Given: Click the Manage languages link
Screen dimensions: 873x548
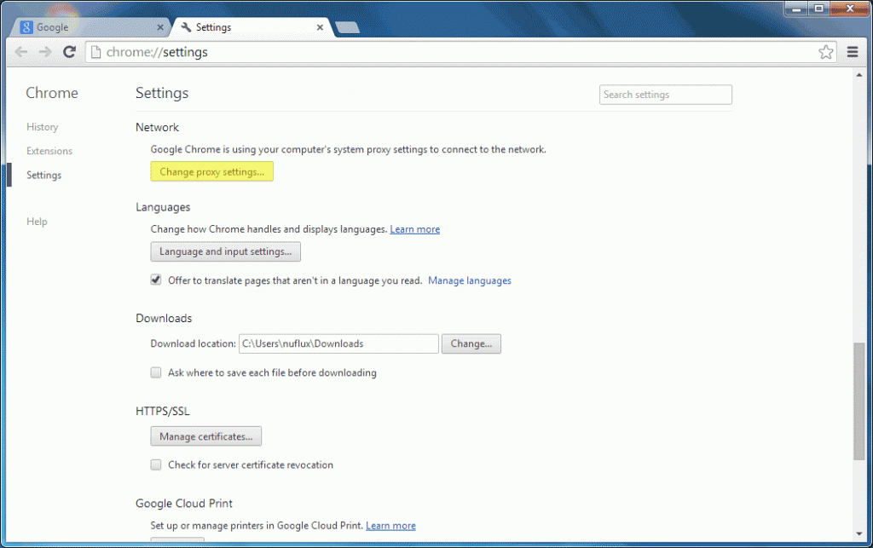Looking at the screenshot, I should click(x=470, y=280).
